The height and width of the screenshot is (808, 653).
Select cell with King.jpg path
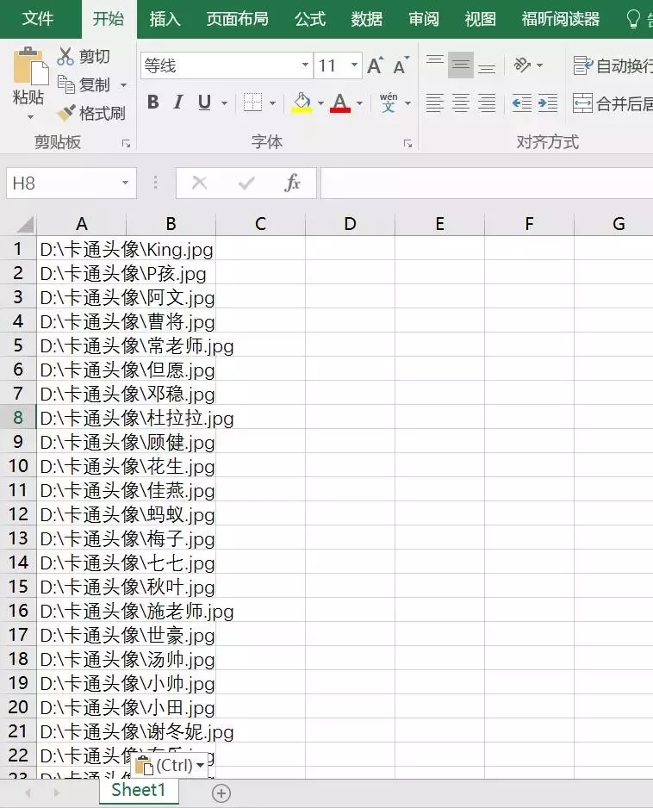tap(82, 250)
